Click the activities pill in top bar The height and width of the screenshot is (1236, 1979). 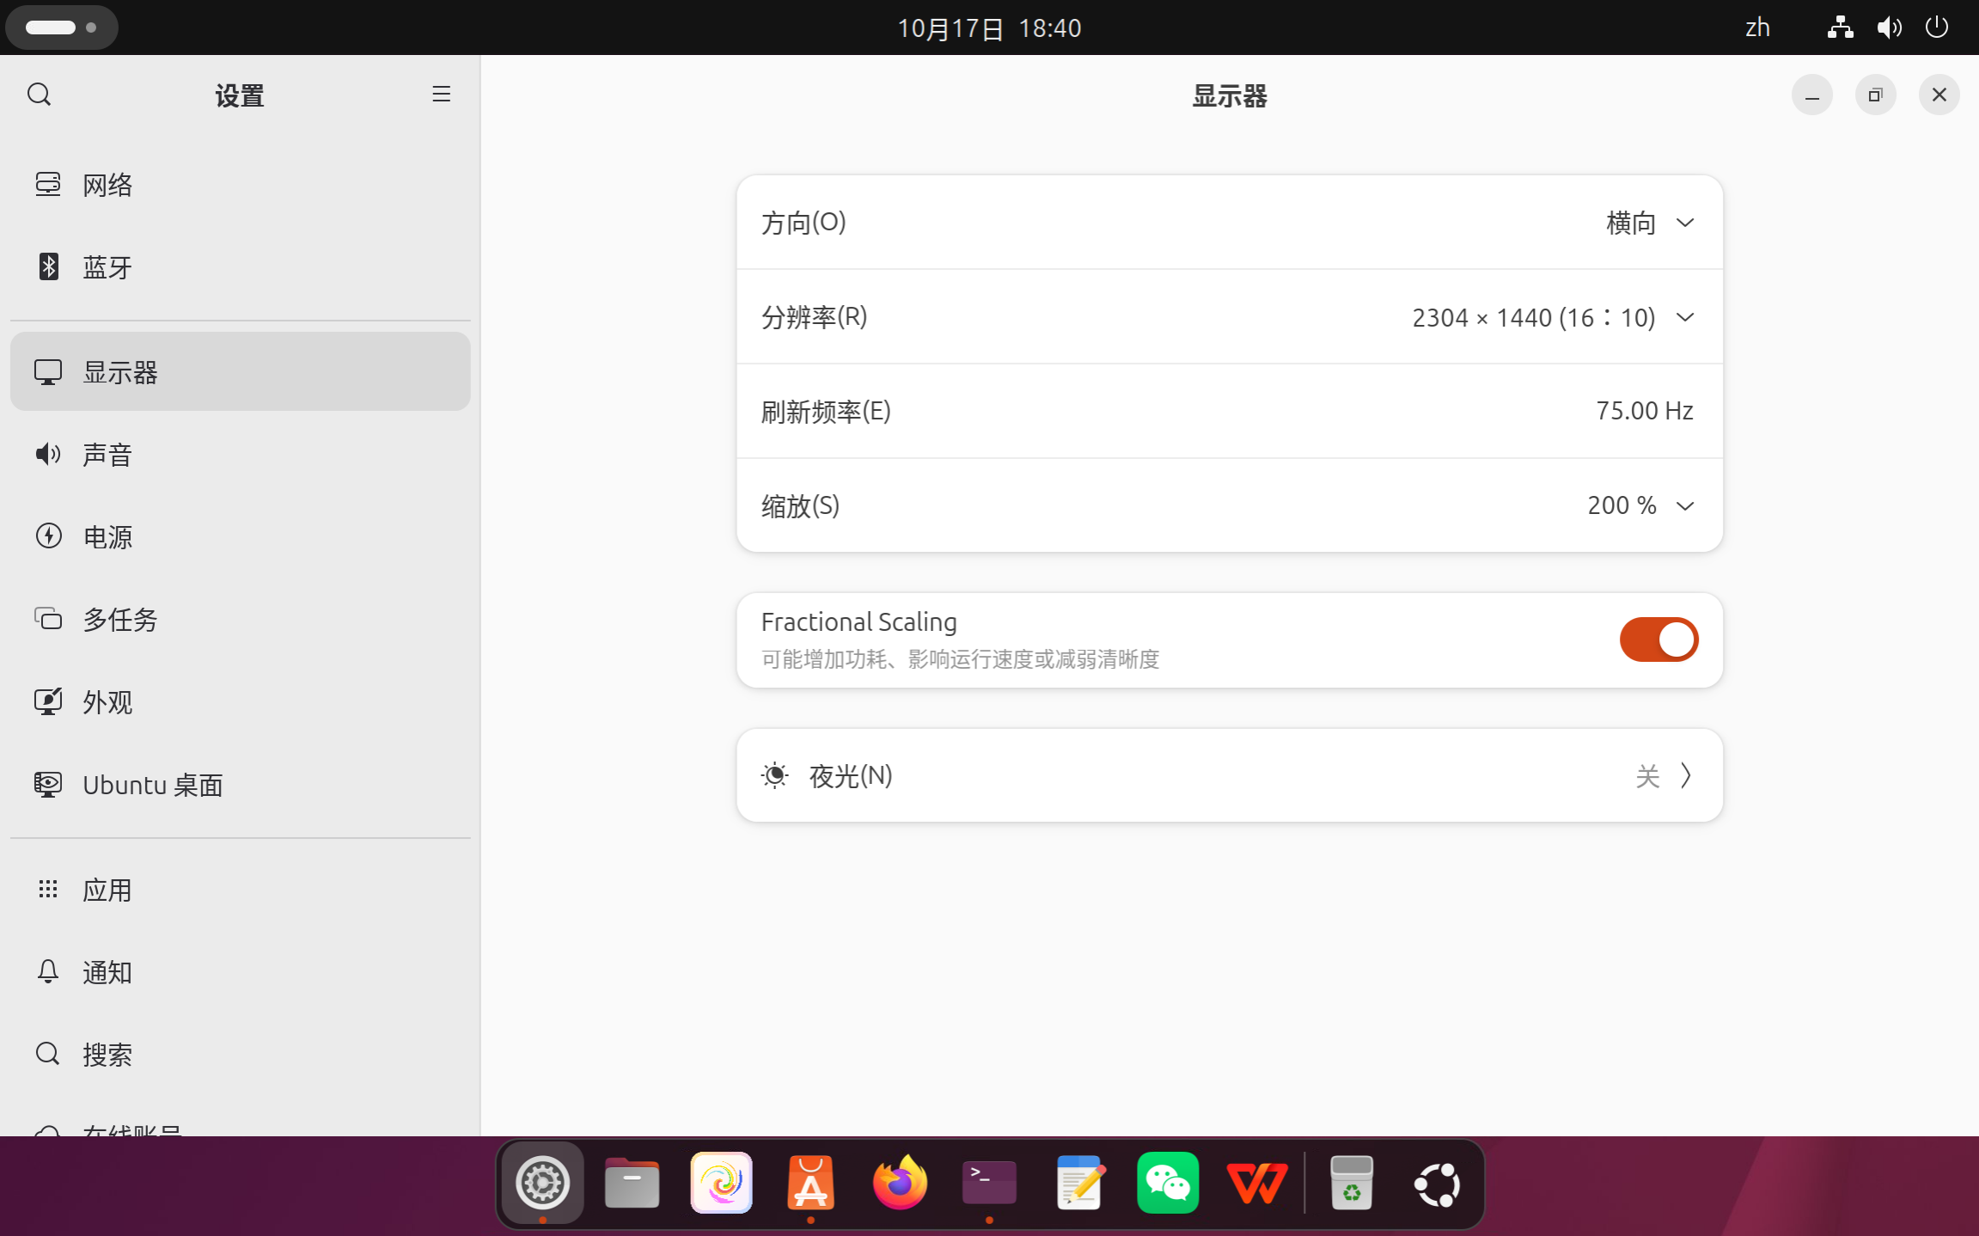pos(61,28)
